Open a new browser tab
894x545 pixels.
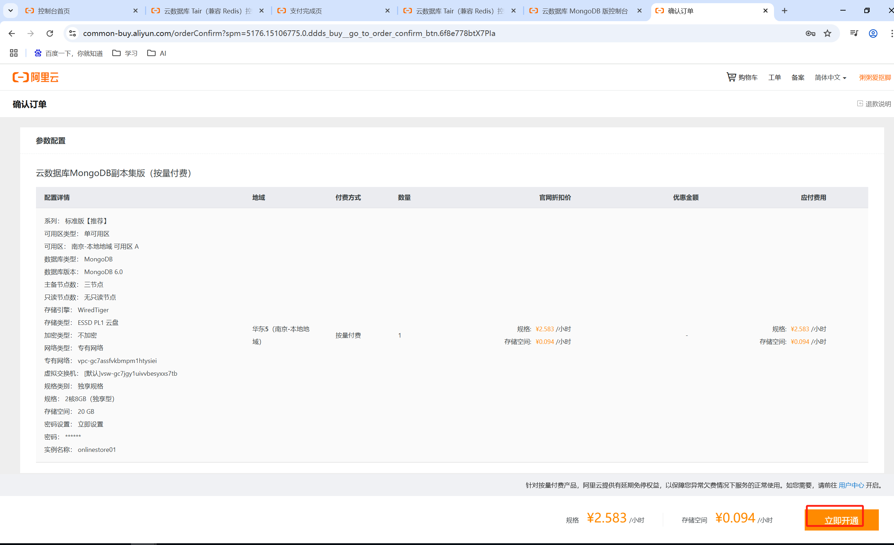785,11
